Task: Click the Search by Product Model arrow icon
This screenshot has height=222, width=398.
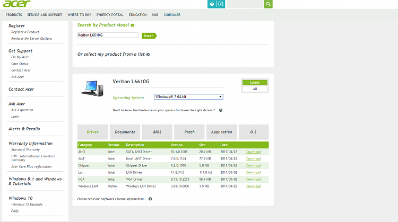Action: (132, 25)
